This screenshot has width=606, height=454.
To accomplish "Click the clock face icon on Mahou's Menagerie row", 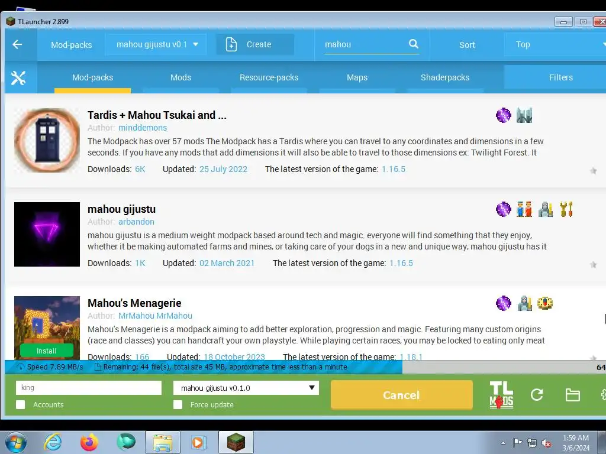I will point(545,303).
